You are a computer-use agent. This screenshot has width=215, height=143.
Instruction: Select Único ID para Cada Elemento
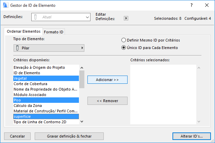coord(123,48)
